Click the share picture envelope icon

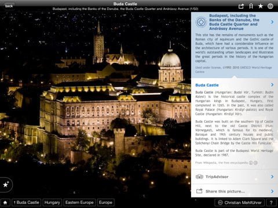pyautogui.click(x=199, y=191)
